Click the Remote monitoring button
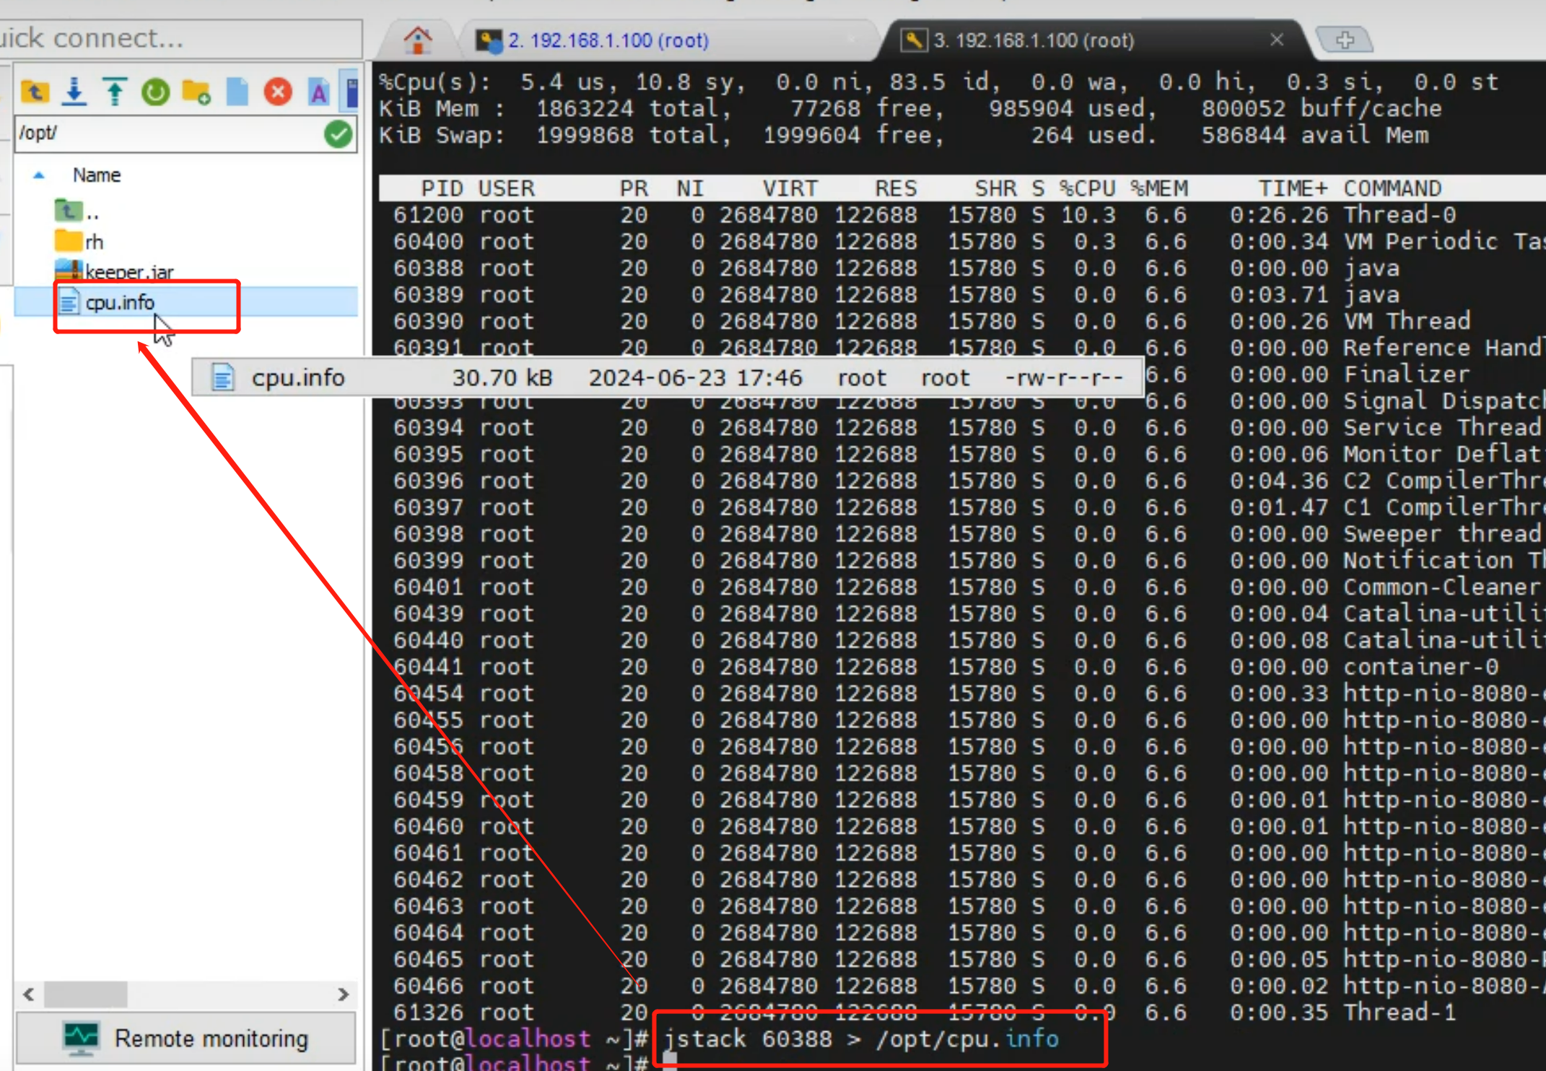 pos(185,1038)
